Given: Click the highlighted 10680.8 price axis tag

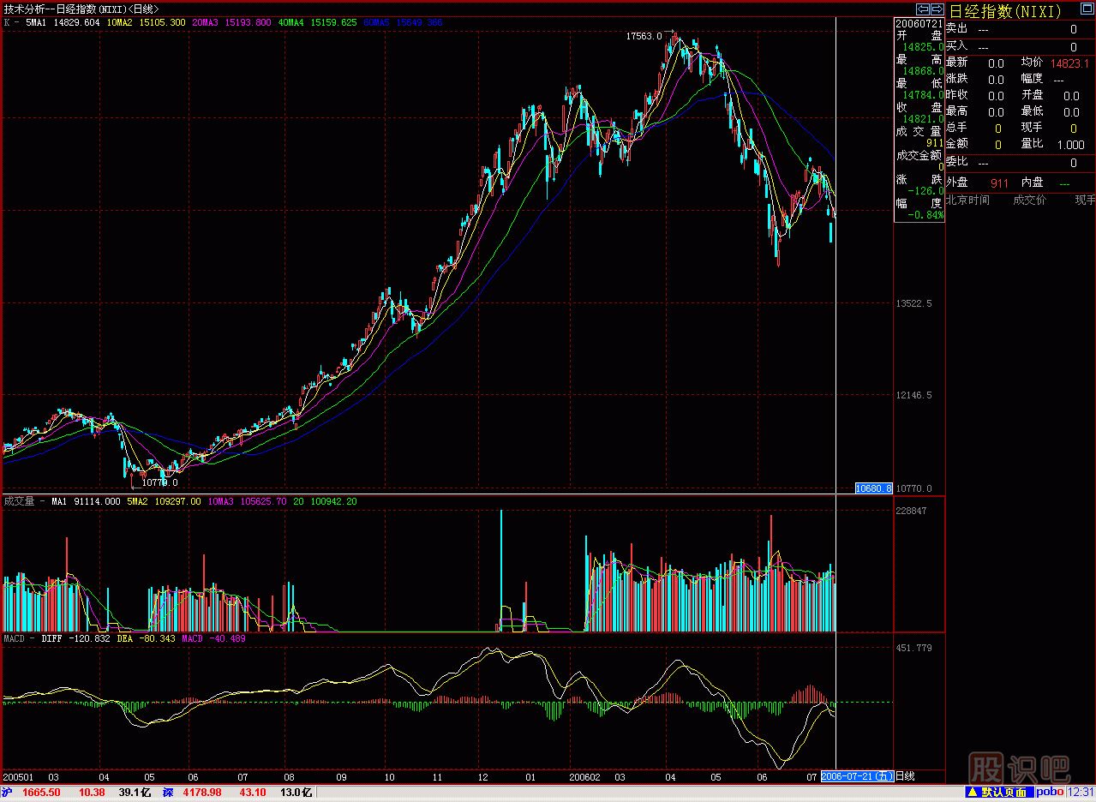Looking at the screenshot, I should coord(874,488).
